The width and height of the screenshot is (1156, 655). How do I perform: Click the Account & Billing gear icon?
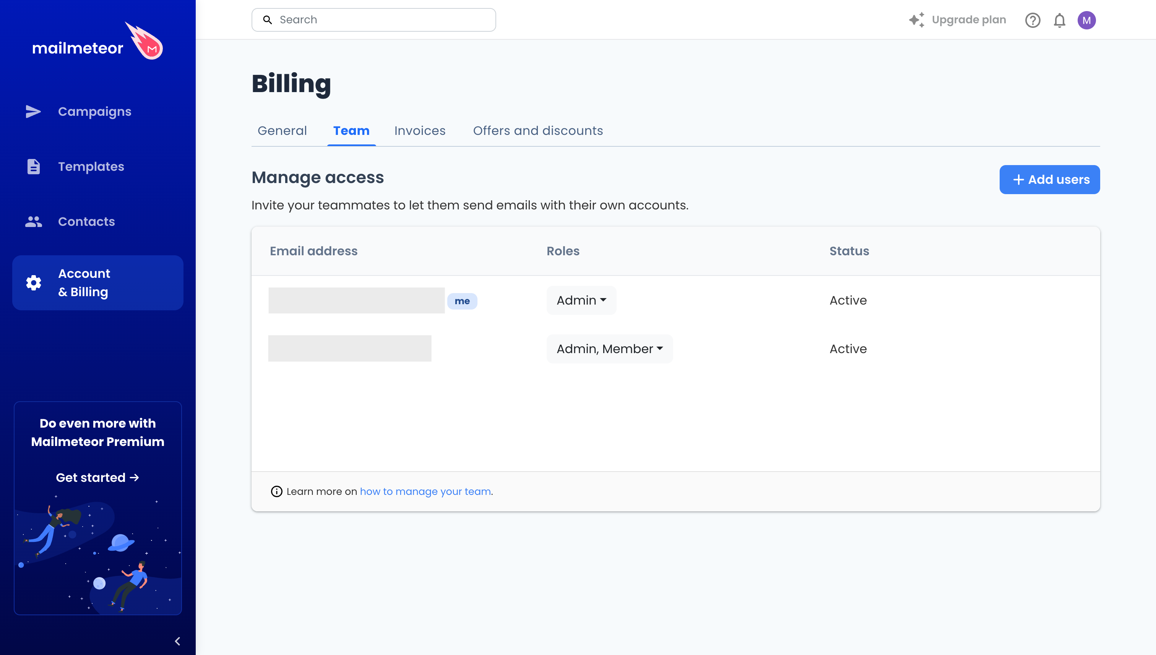(x=33, y=282)
